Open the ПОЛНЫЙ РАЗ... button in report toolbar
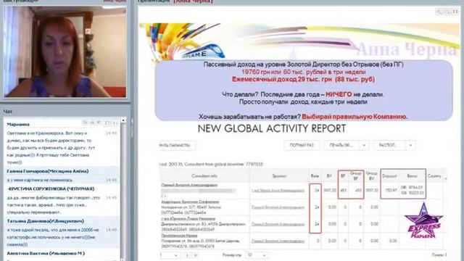Screen dimensions: 464x261 click(302, 145)
